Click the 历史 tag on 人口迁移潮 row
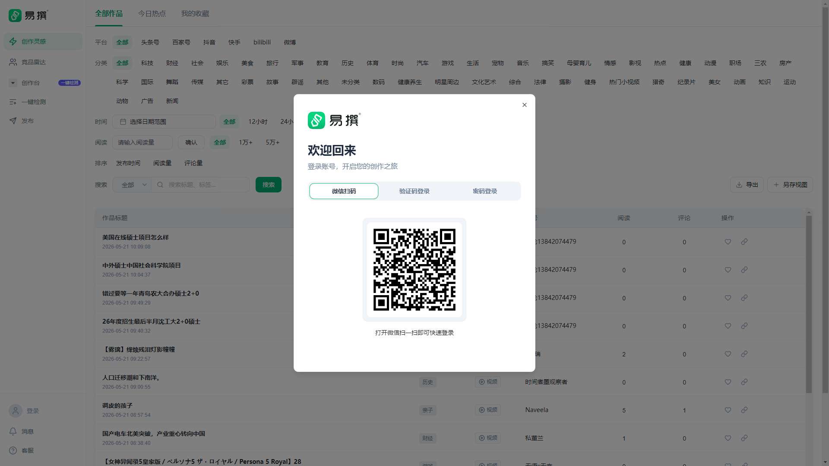 [x=427, y=382]
